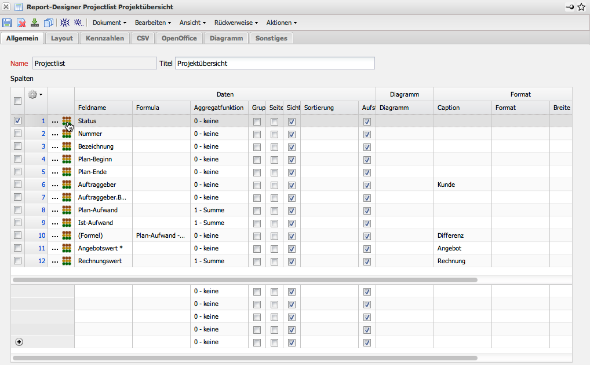This screenshot has width=590, height=365.
Task: Click into the Titel input field
Action: pyautogui.click(x=275, y=63)
